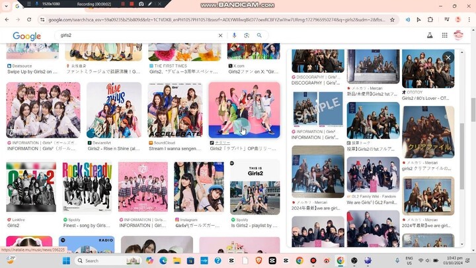Open the weather widget on taskbar
Image resolution: width=476 pixels, height=268 pixels.
(11, 261)
